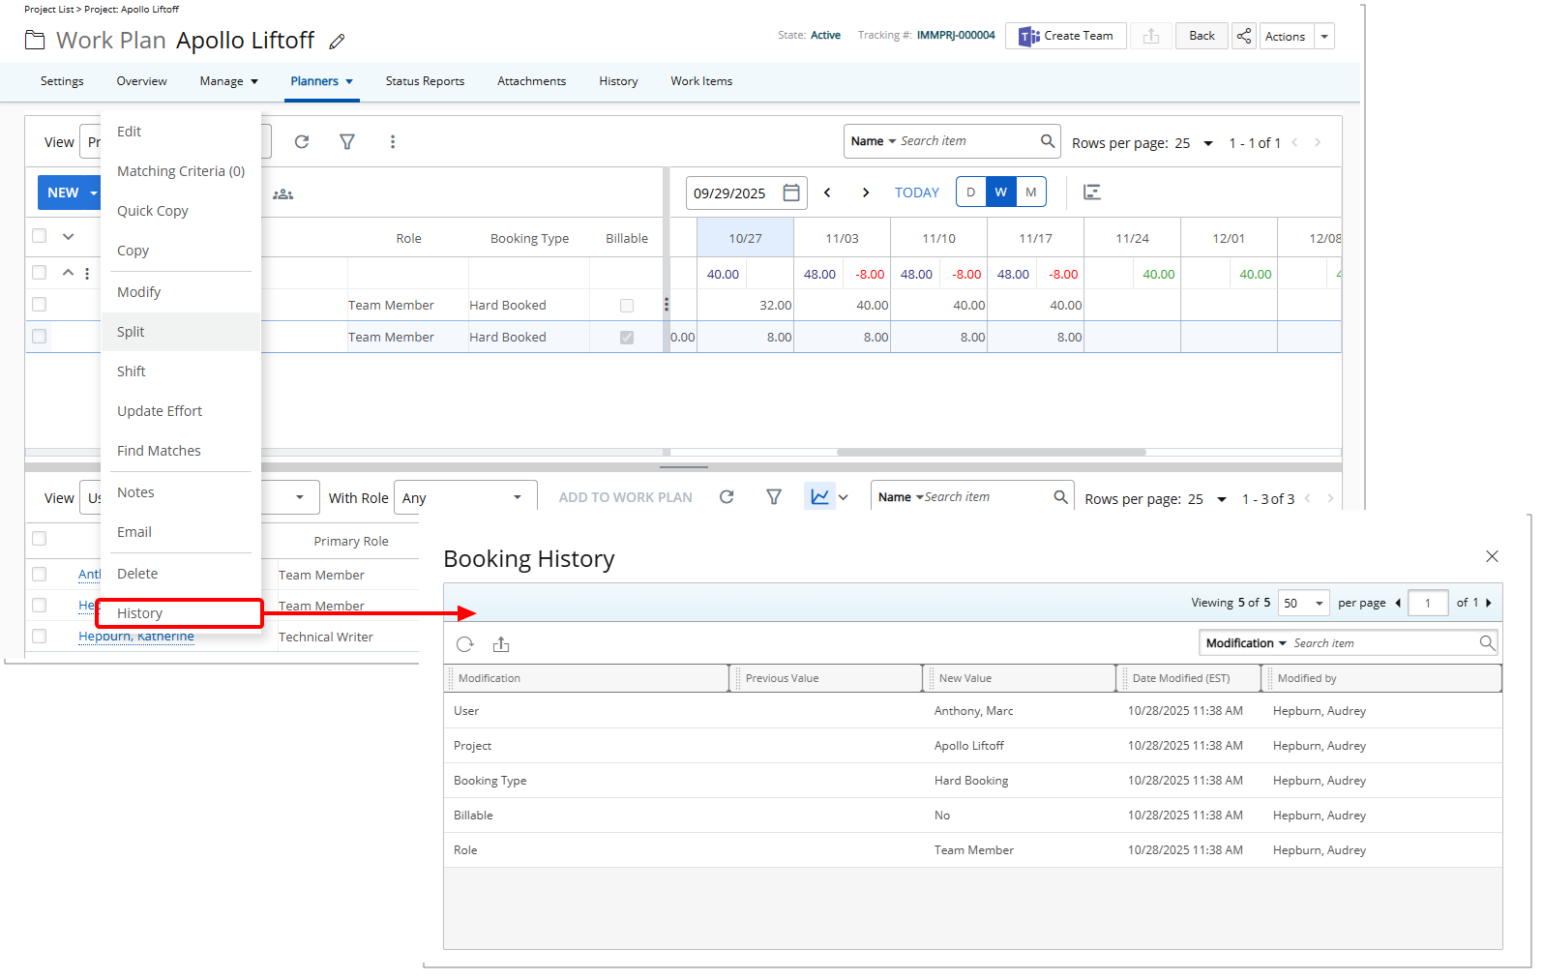Select Update Effort menu entry
The height and width of the screenshot is (979, 1543).
tap(181, 411)
